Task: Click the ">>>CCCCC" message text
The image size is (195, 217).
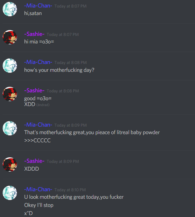Action: coord(37,140)
